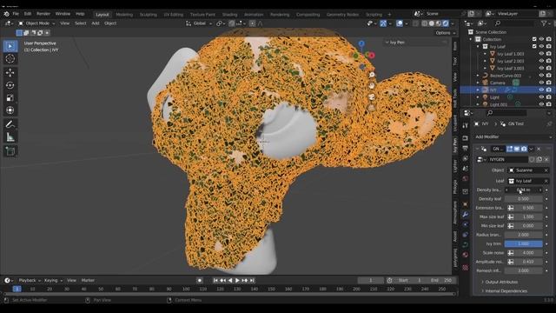Screen dimensions: 556x313
Task: Select the Add Cube tool
Action: coord(10,151)
